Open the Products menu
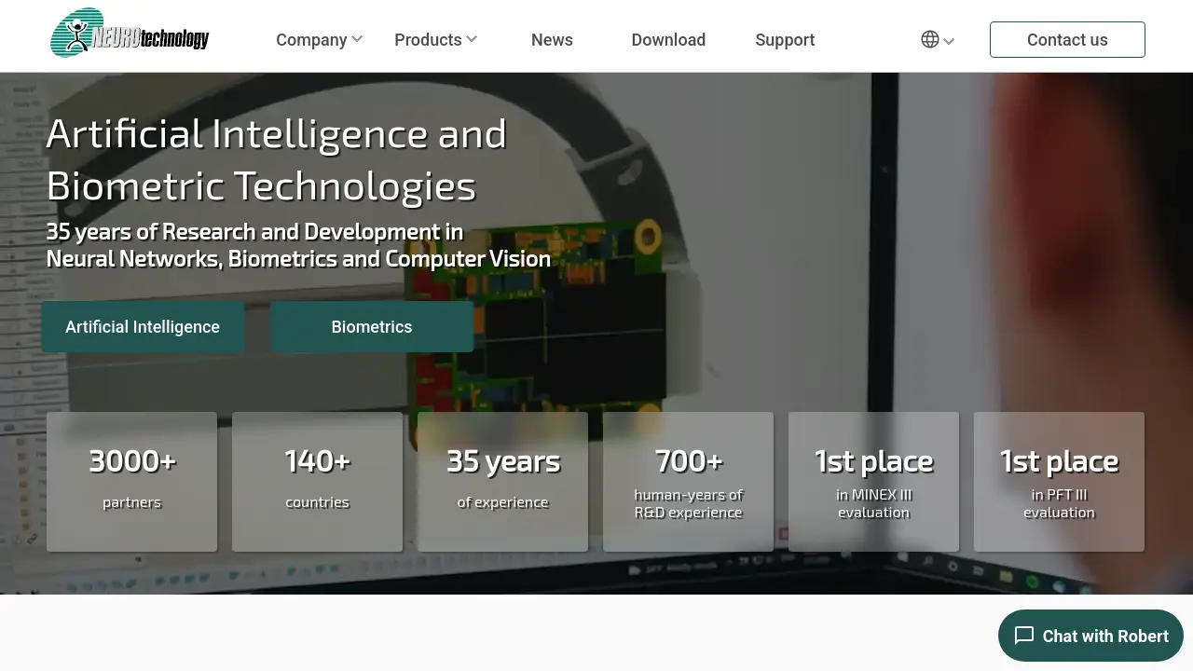1193x671 pixels. click(428, 40)
